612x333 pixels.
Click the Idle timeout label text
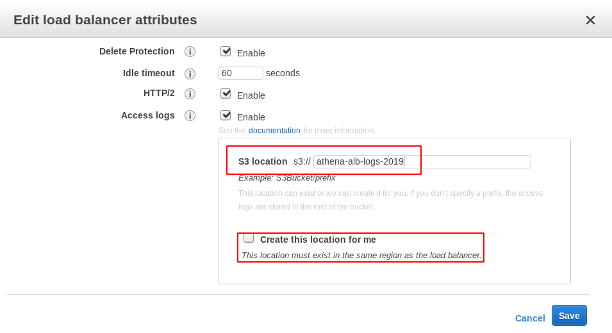[149, 73]
